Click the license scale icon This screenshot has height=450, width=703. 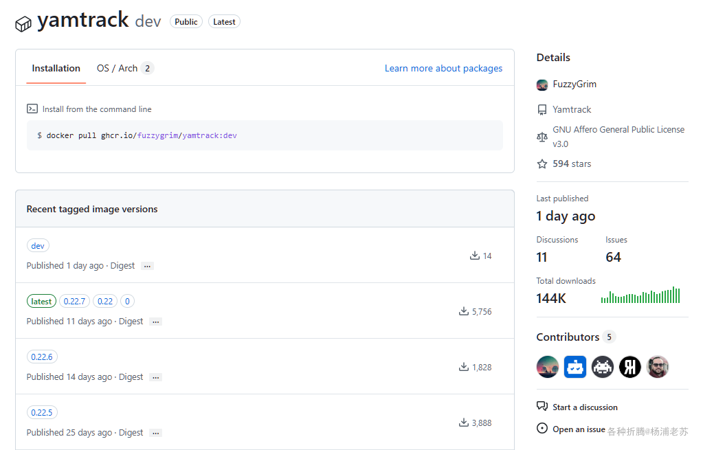click(x=542, y=137)
